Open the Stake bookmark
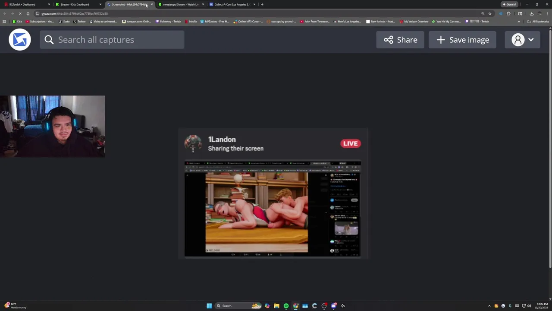Viewport: 552px width, 311px height. point(64,22)
